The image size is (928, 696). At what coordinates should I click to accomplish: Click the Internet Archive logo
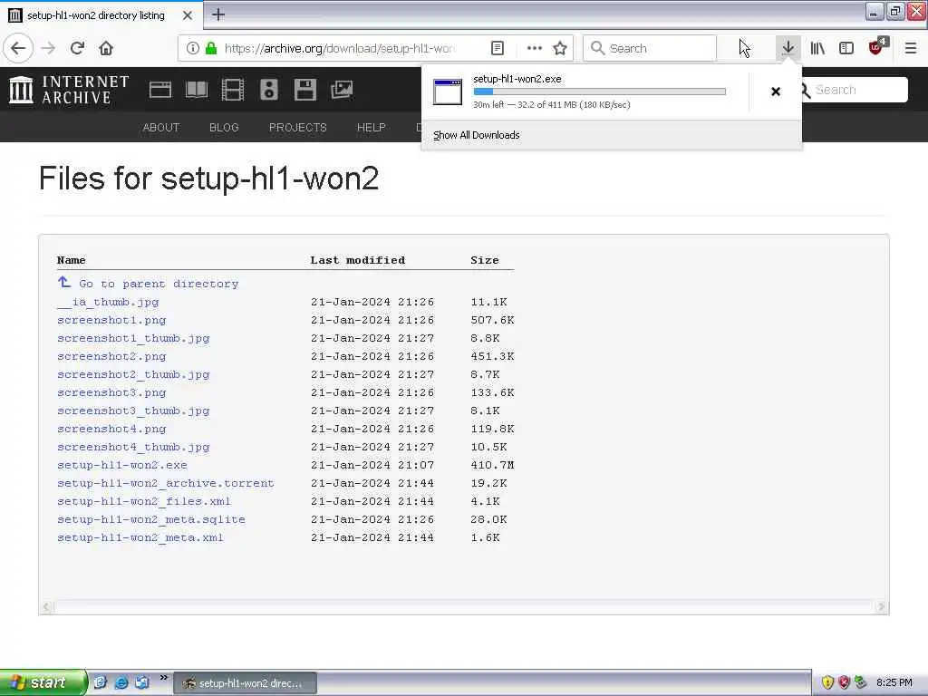point(69,90)
